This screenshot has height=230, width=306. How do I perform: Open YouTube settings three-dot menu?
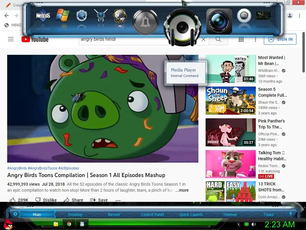pos(255,39)
